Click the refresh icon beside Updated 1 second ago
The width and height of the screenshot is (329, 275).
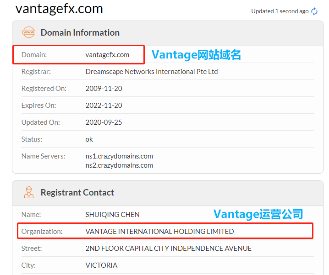coord(314,11)
